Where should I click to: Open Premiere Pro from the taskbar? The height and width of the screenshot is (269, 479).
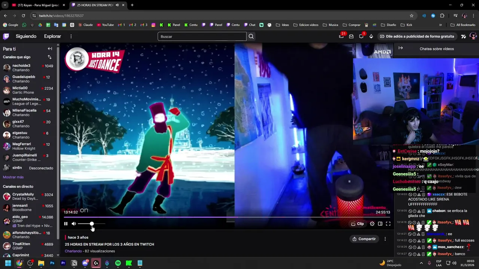[63, 263]
